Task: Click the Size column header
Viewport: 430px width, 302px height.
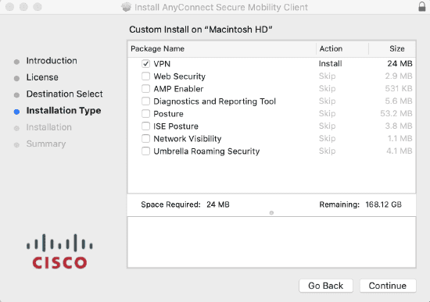Action: (x=392, y=48)
